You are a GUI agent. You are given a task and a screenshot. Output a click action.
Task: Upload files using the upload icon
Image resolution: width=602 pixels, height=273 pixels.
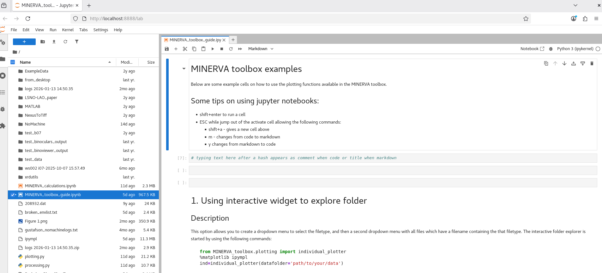(x=54, y=42)
